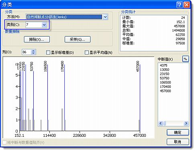
Task: Click the standard deviation 97500 statistic
Action: 180,43
